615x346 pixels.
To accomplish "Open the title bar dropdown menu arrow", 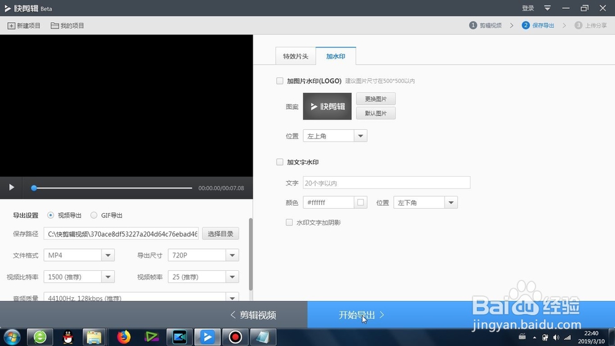I will 547,8.
